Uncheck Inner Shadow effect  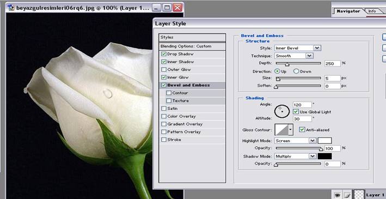coord(164,62)
